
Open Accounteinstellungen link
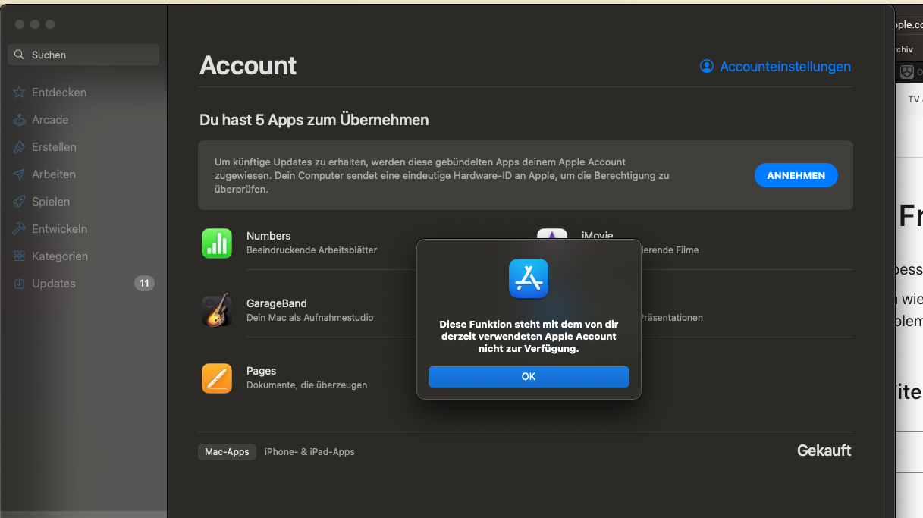click(785, 67)
